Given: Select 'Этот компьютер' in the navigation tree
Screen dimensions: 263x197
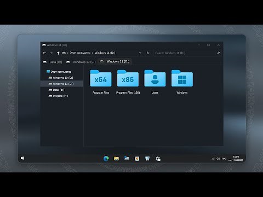Looking at the screenshot, I should tap(59, 72).
